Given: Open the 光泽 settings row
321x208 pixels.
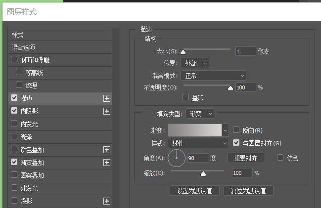Looking at the screenshot, I should tap(60, 137).
